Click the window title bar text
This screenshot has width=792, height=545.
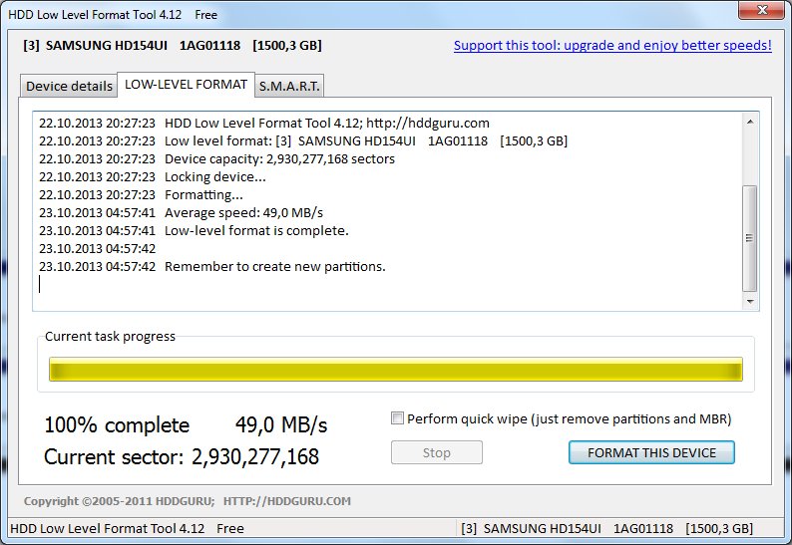click(x=113, y=15)
